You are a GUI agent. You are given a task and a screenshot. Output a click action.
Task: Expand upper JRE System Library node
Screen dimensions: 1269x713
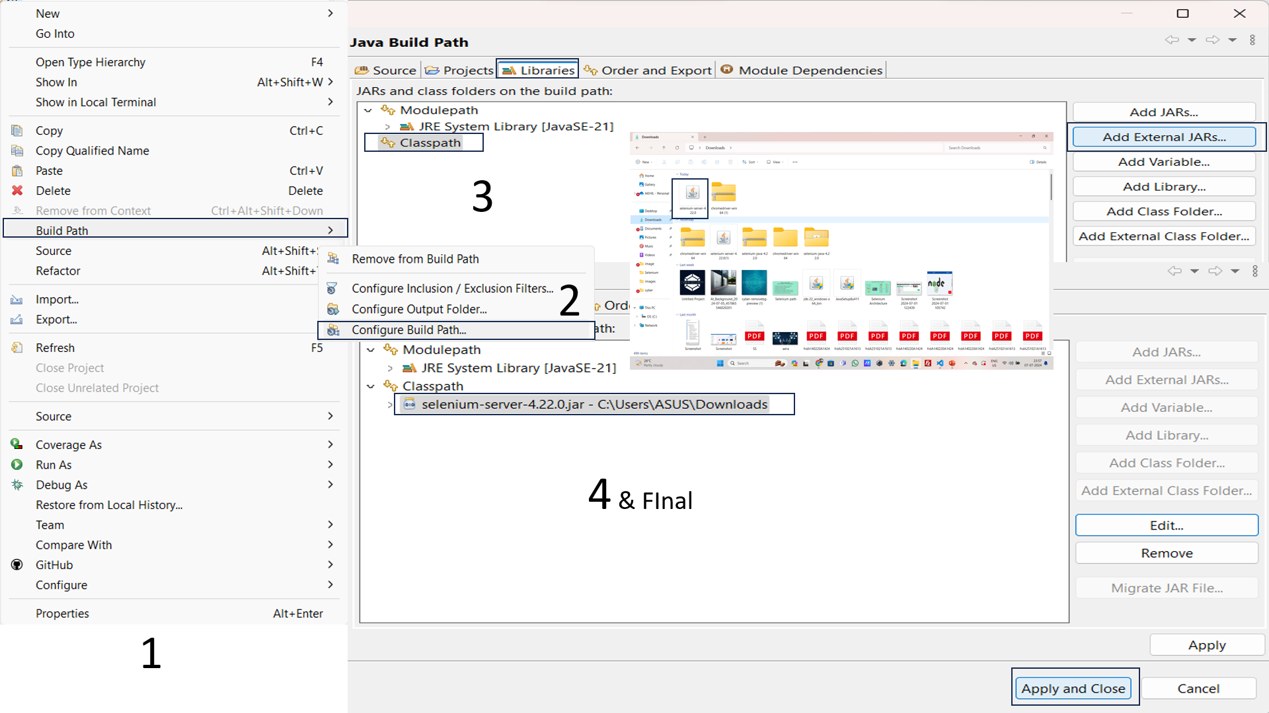(387, 127)
